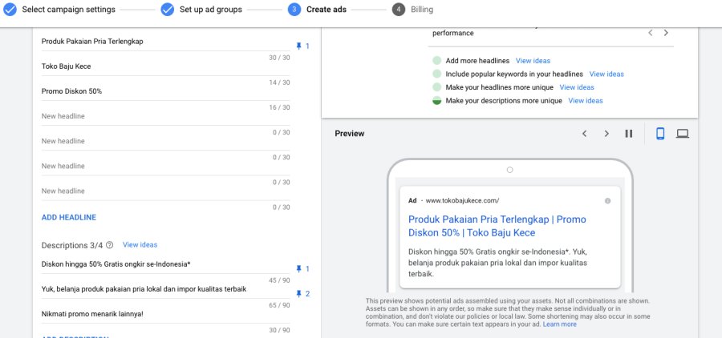Edit the Diskon hingga 50% Gratis ongkir description
Viewport: 722px width, 338px height.
pyautogui.click(x=166, y=264)
